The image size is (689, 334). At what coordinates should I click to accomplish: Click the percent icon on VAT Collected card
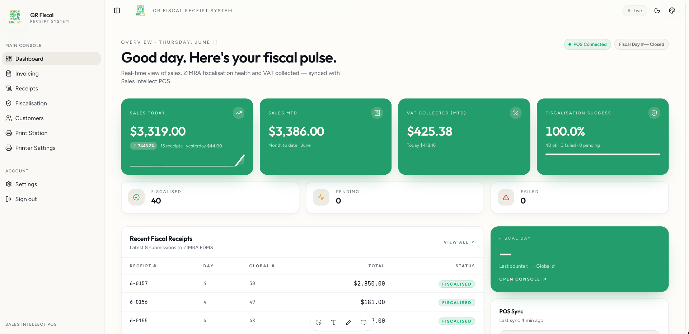click(516, 113)
